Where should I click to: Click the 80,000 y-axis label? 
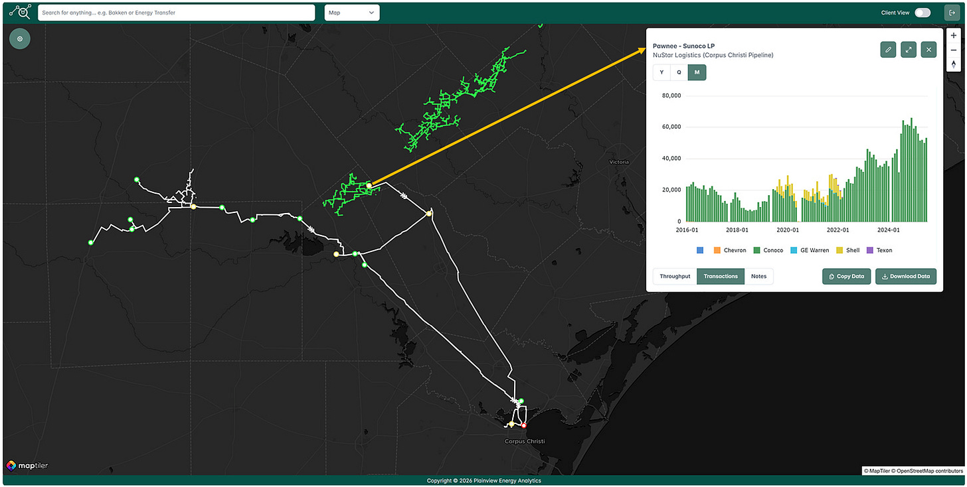click(672, 96)
